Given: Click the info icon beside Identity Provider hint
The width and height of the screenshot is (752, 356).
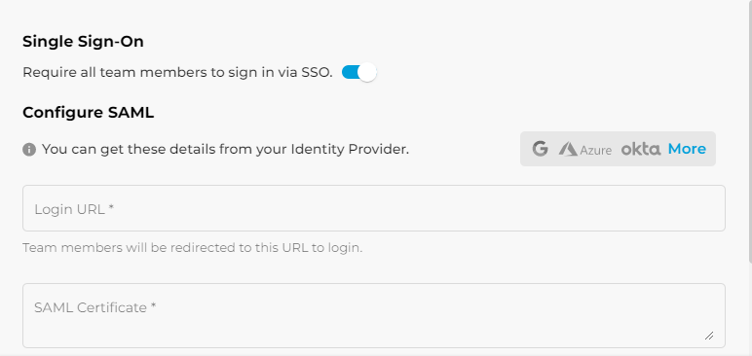Looking at the screenshot, I should tap(29, 150).
